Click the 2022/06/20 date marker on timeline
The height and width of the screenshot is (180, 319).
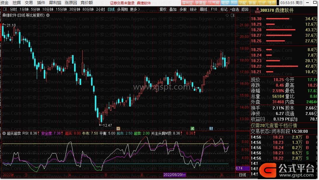[x=175, y=175]
